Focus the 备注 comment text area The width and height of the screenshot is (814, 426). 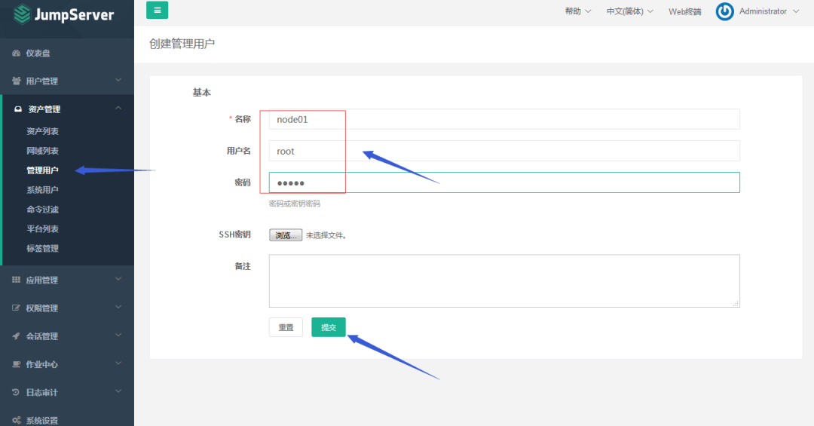point(504,280)
